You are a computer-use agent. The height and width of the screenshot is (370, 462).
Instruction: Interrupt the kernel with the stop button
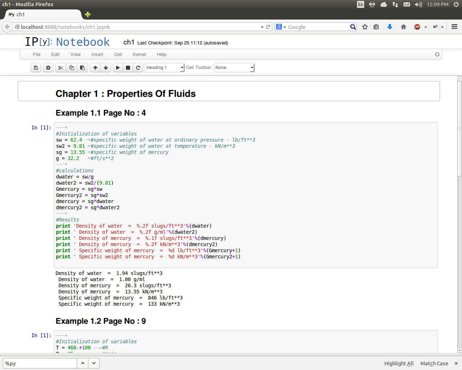coord(128,68)
